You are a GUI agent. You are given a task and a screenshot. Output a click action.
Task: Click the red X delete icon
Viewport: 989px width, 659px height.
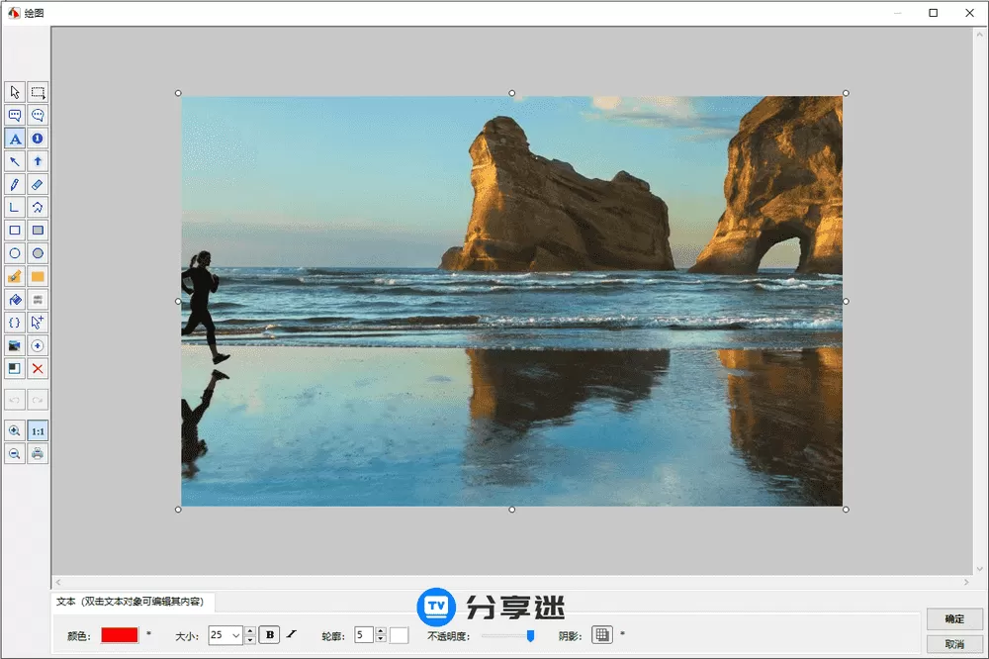point(37,368)
